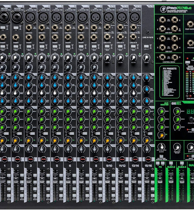Click the Line In 15/16 mini jack
This screenshot has height=210, width=194.
point(148,33)
